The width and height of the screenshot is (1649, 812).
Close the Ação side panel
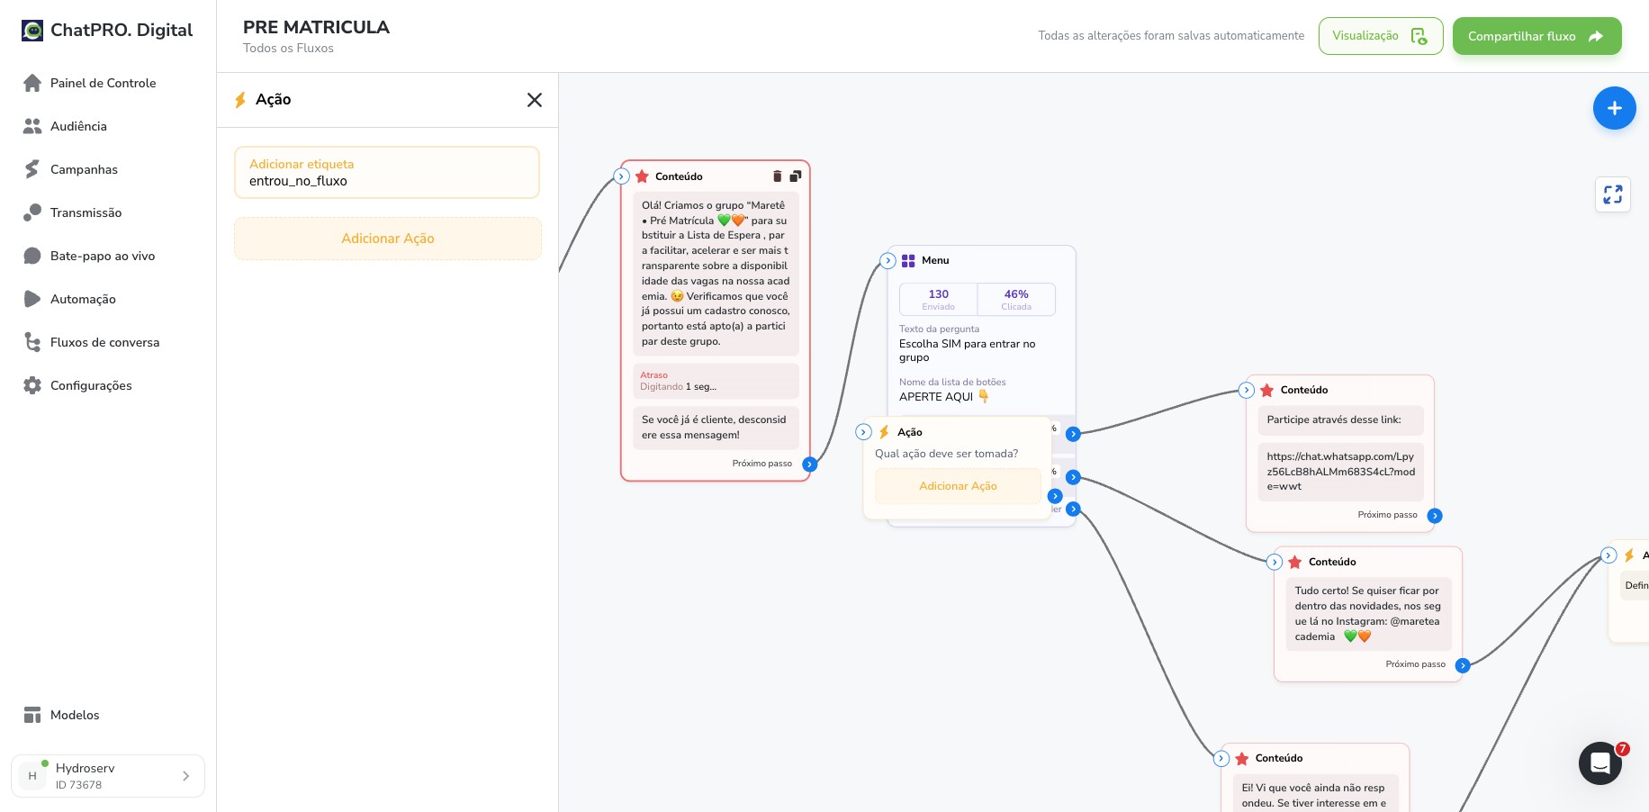535,100
